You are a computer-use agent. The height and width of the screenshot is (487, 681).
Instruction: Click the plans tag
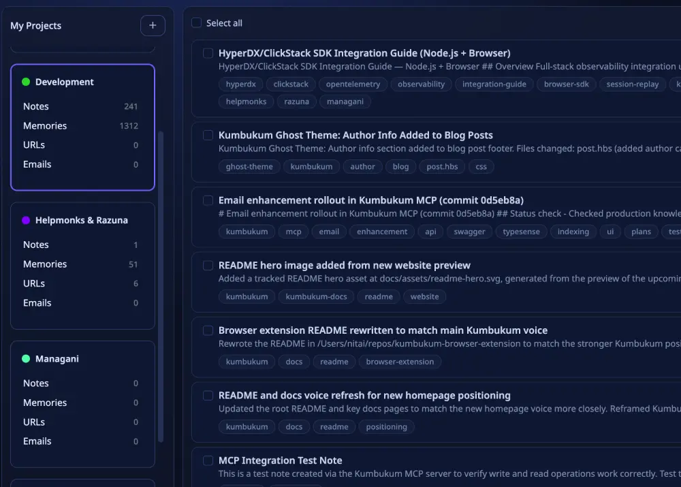[641, 232]
